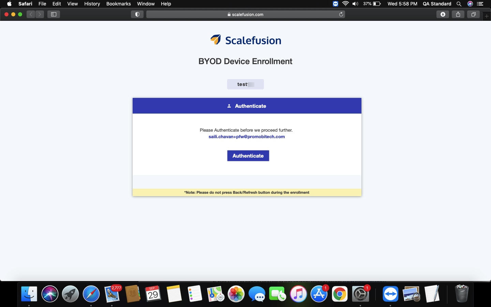This screenshot has height=307, width=491.
Task: Open Photos from the Dock
Action: coord(236,294)
